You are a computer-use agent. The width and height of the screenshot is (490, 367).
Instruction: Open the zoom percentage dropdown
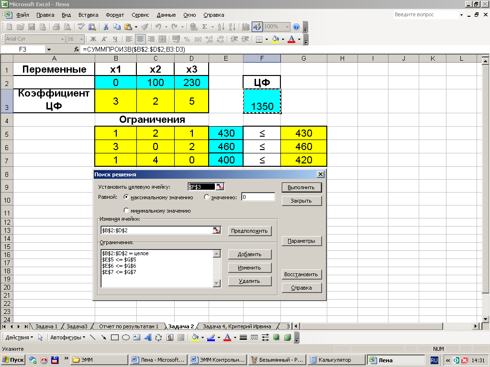coord(287,27)
